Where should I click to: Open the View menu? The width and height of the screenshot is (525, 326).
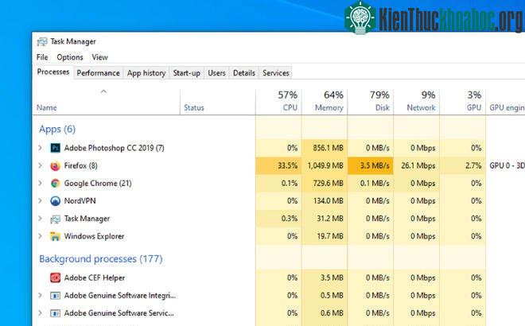coord(99,57)
